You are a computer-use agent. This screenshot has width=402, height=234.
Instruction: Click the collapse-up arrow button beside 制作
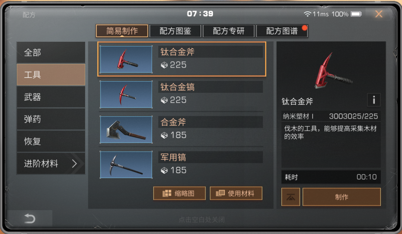[x=290, y=197]
